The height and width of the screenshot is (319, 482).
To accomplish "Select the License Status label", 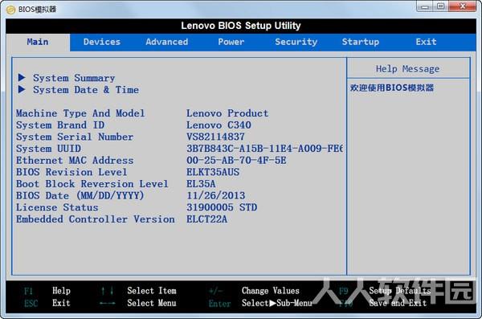I will pos(57,207).
